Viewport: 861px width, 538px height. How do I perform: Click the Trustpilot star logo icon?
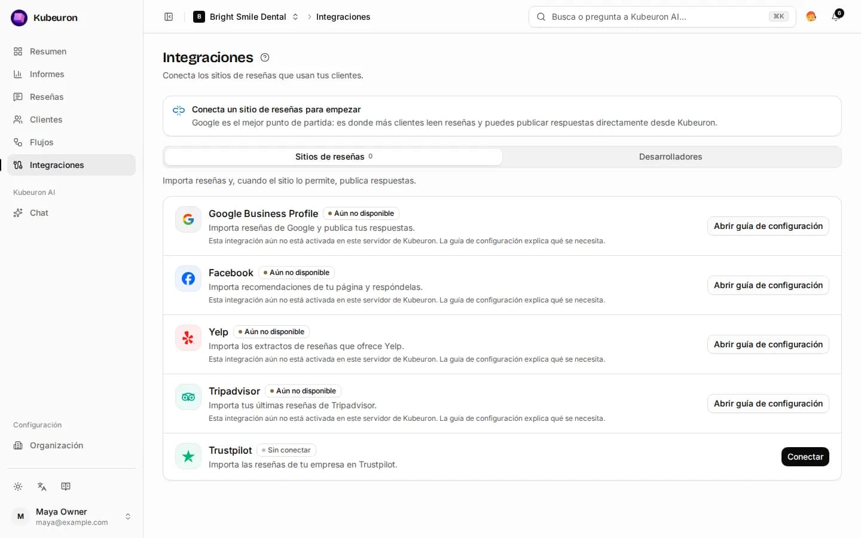click(188, 456)
